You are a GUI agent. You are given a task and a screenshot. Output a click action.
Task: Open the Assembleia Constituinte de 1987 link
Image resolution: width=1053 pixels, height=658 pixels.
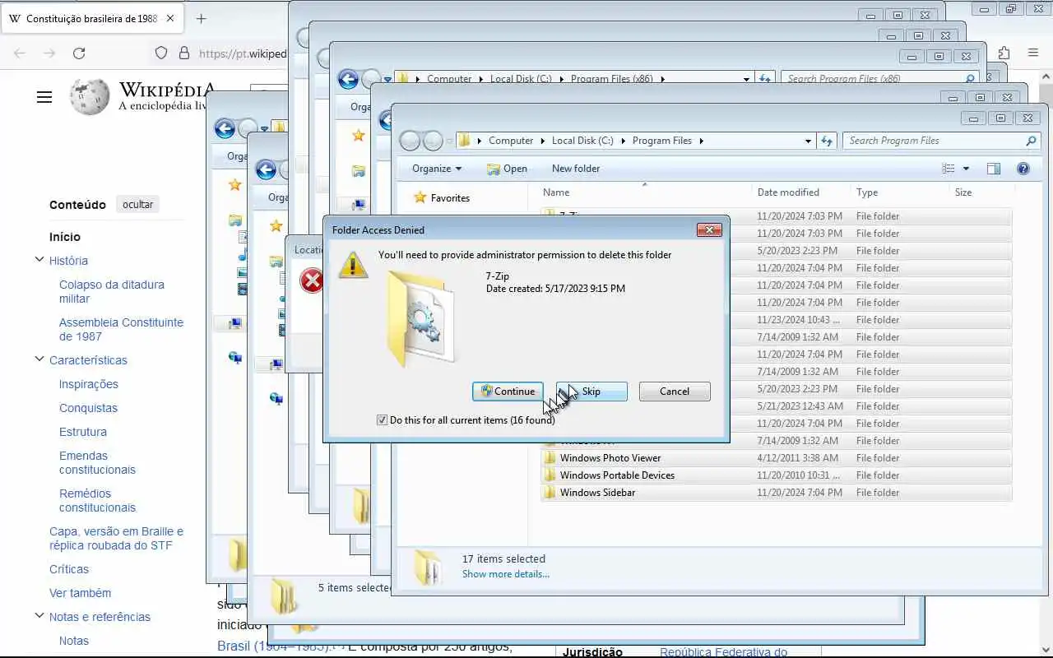tap(121, 329)
